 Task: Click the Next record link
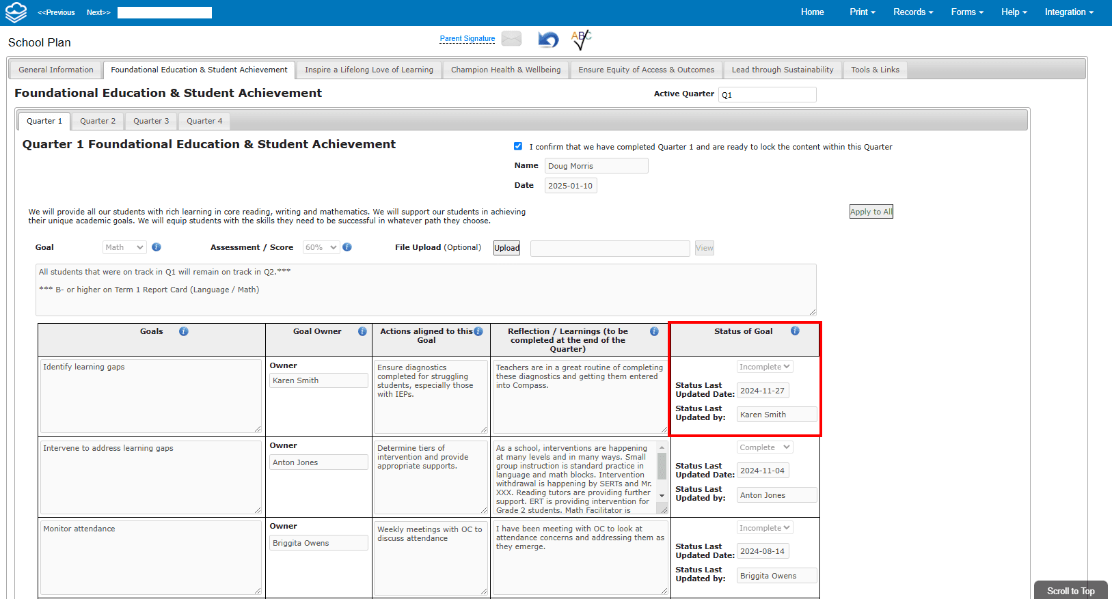coord(98,12)
